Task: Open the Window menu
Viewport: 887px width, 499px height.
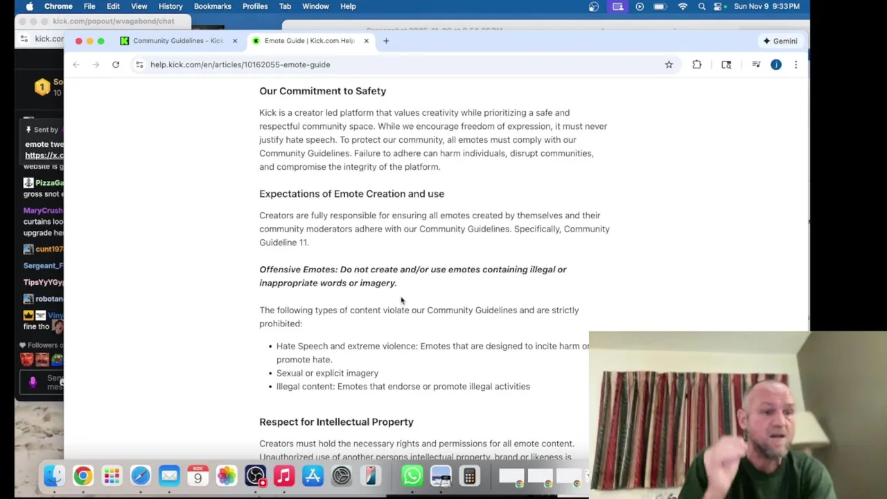Action: tap(315, 6)
